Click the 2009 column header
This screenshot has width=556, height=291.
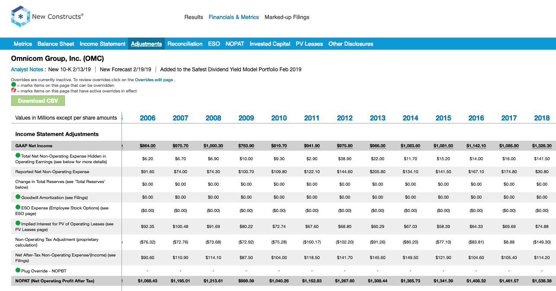click(246, 118)
